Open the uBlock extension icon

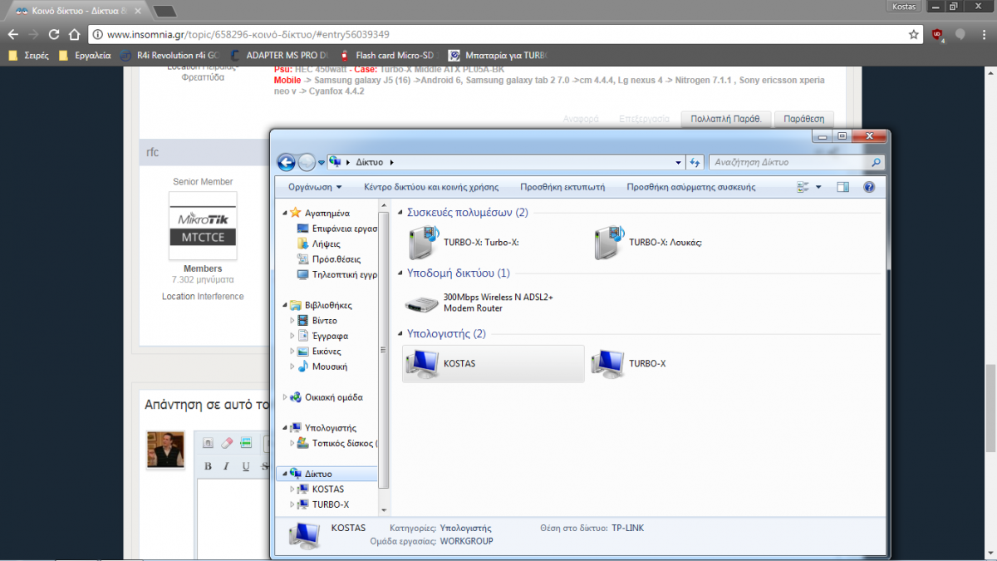(938, 35)
